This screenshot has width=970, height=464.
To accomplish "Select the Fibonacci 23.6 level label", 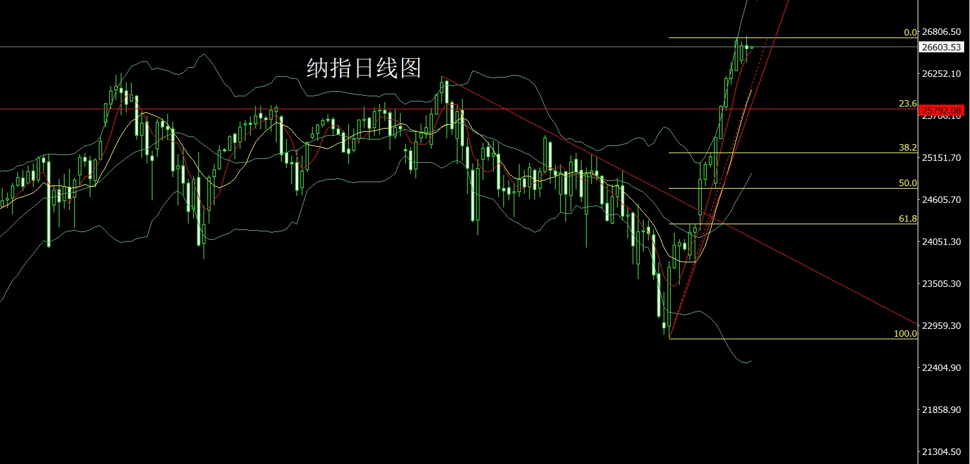I will pos(908,103).
